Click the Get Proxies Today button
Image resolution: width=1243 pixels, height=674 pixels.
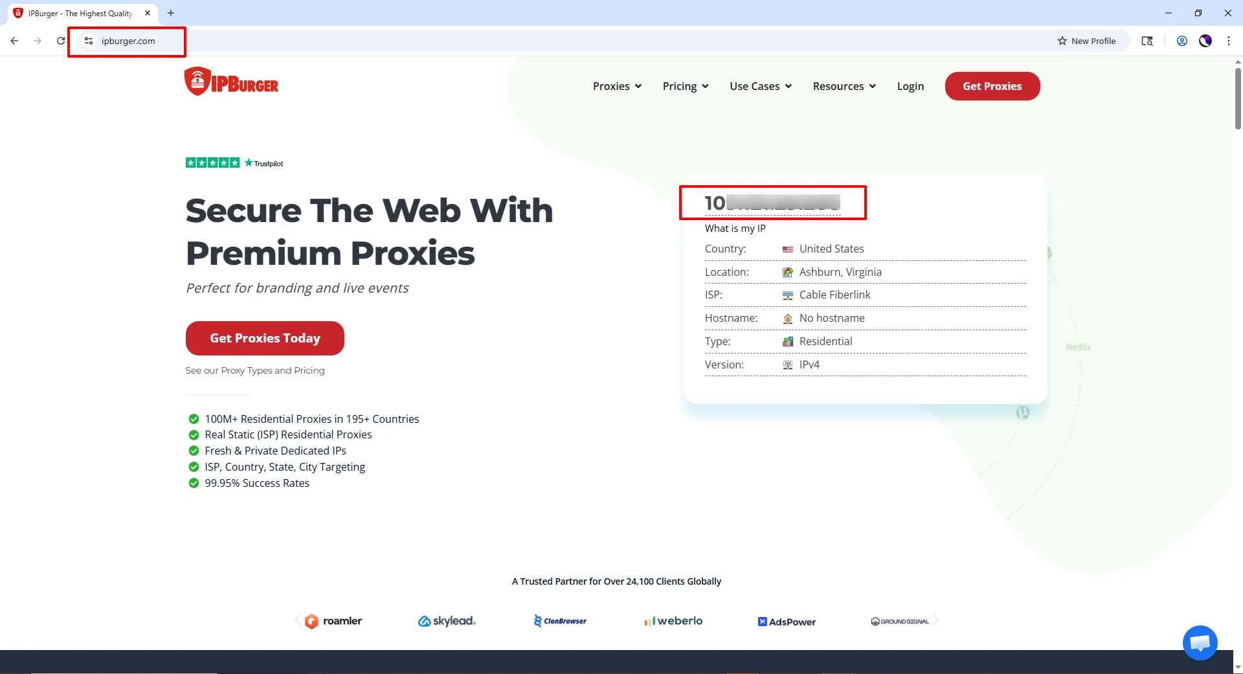pyautogui.click(x=265, y=338)
